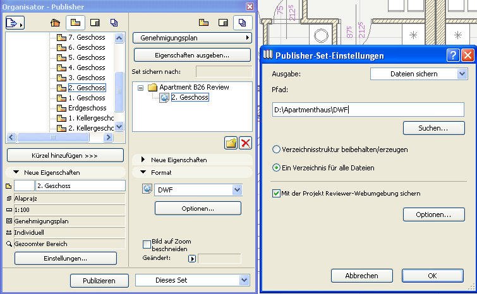Confirm the dialog with OK
The image size is (477, 294).
click(433, 276)
